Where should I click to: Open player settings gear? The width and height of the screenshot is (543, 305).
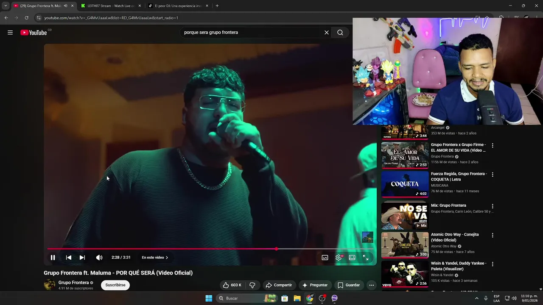click(339, 258)
